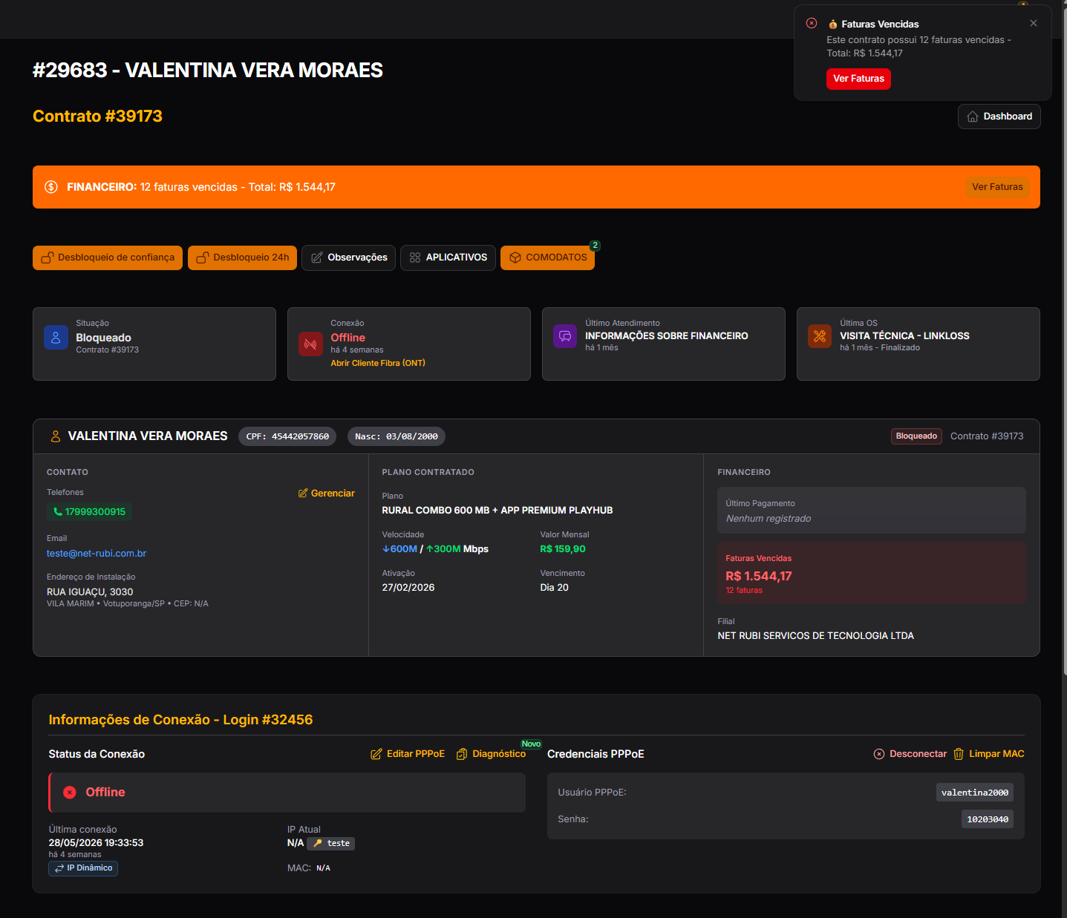Viewport: 1067px width, 918px height.
Task: Click the red Offline status circle icon
Action: (x=70, y=793)
